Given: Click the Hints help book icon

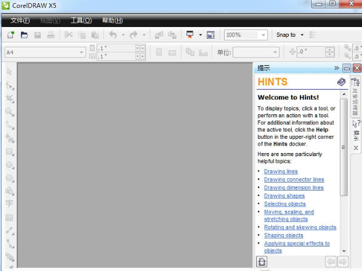Looking at the screenshot, I should point(341,82).
